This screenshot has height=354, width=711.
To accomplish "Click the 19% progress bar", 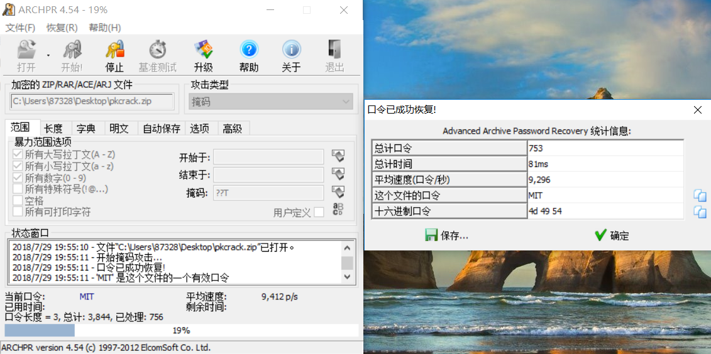I will pyautogui.click(x=182, y=330).
